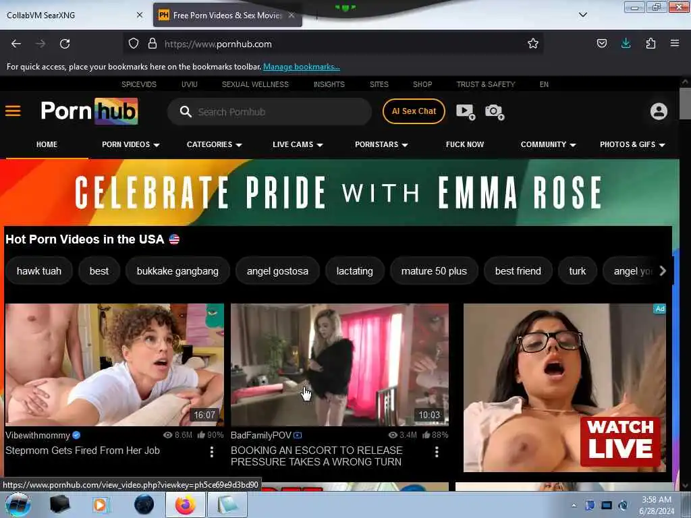The width and height of the screenshot is (691, 518).
Task: Click the Celebrate Pride Emma Rose banner
Action: pyautogui.click(x=339, y=192)
